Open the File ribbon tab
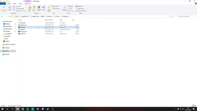The height and width of the screenshot is (111, 197). point(3,3)
